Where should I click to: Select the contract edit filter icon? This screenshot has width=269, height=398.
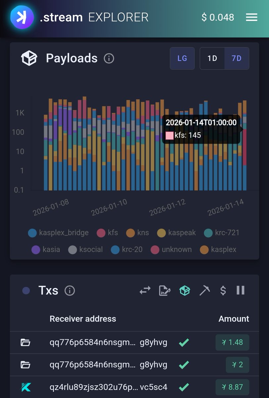coord(165,291)
